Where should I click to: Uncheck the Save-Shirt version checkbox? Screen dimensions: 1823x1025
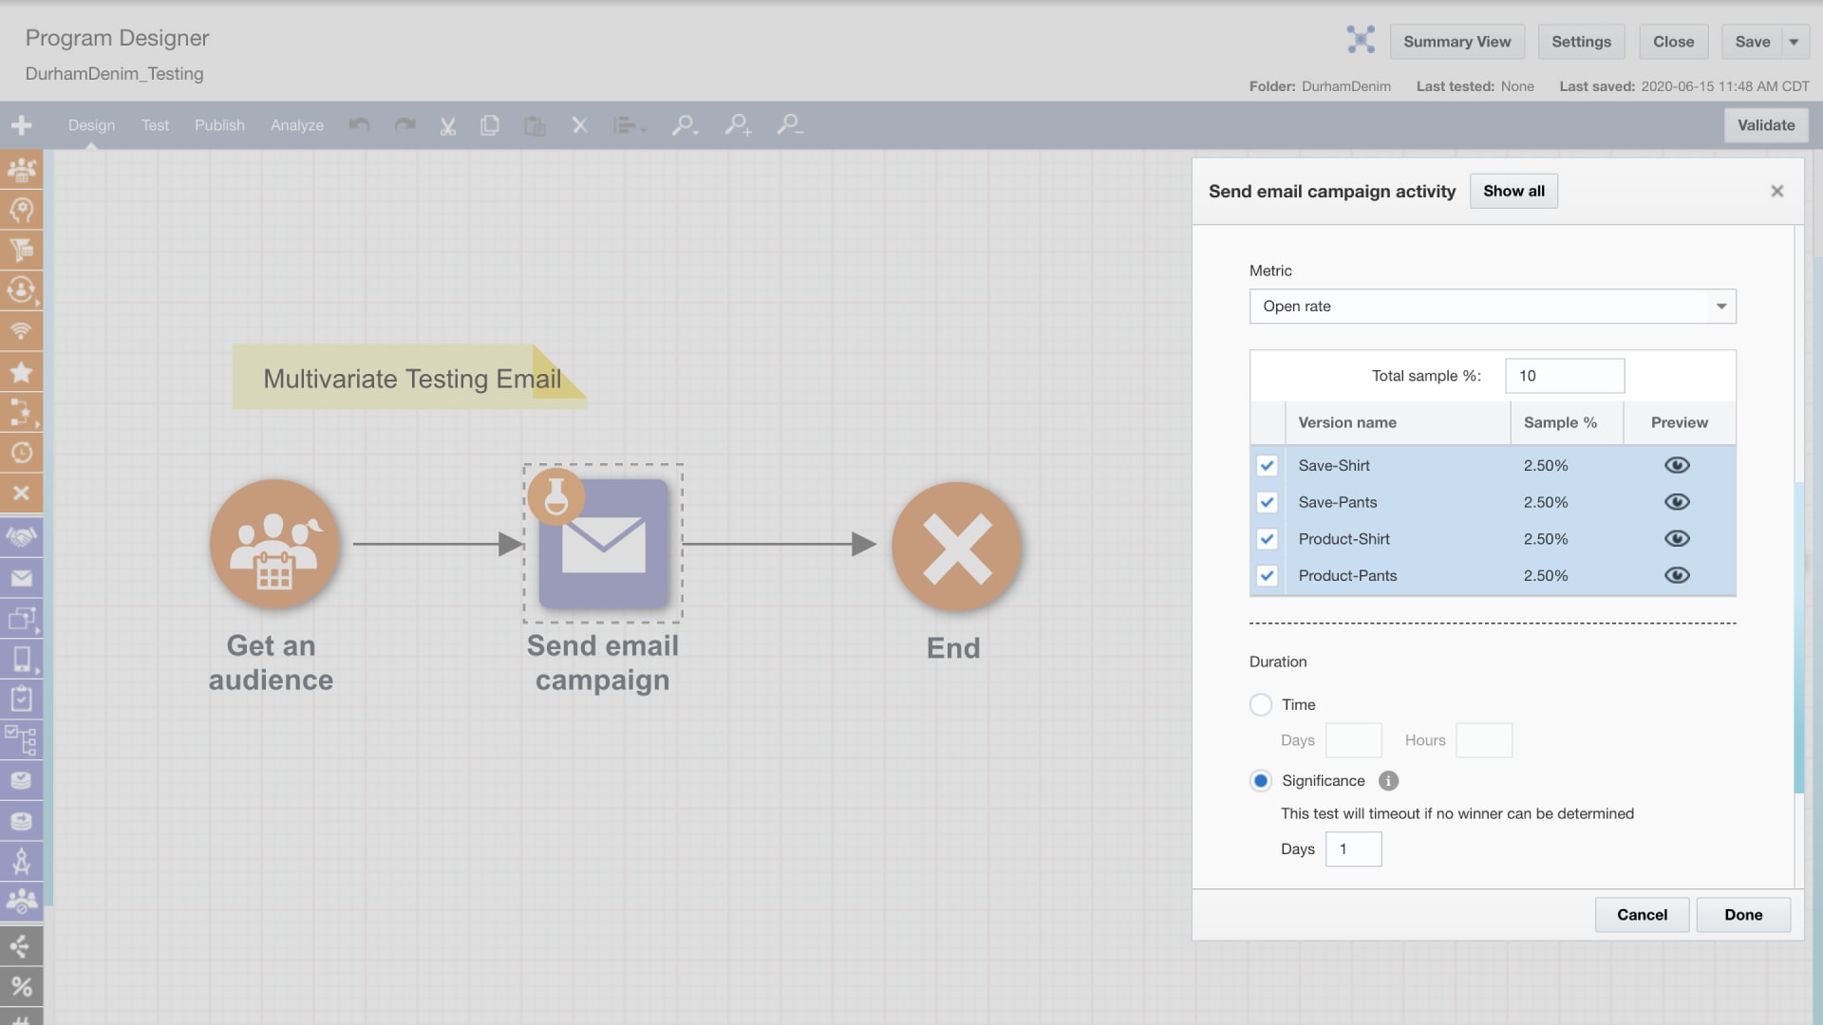[1267, 466]
